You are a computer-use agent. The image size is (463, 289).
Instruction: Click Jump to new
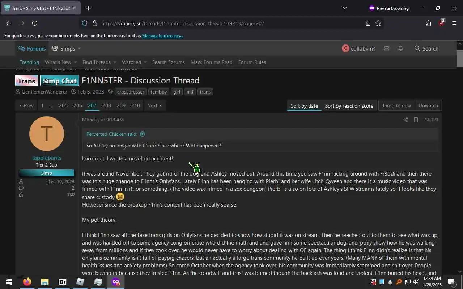(x=396, y=105)
